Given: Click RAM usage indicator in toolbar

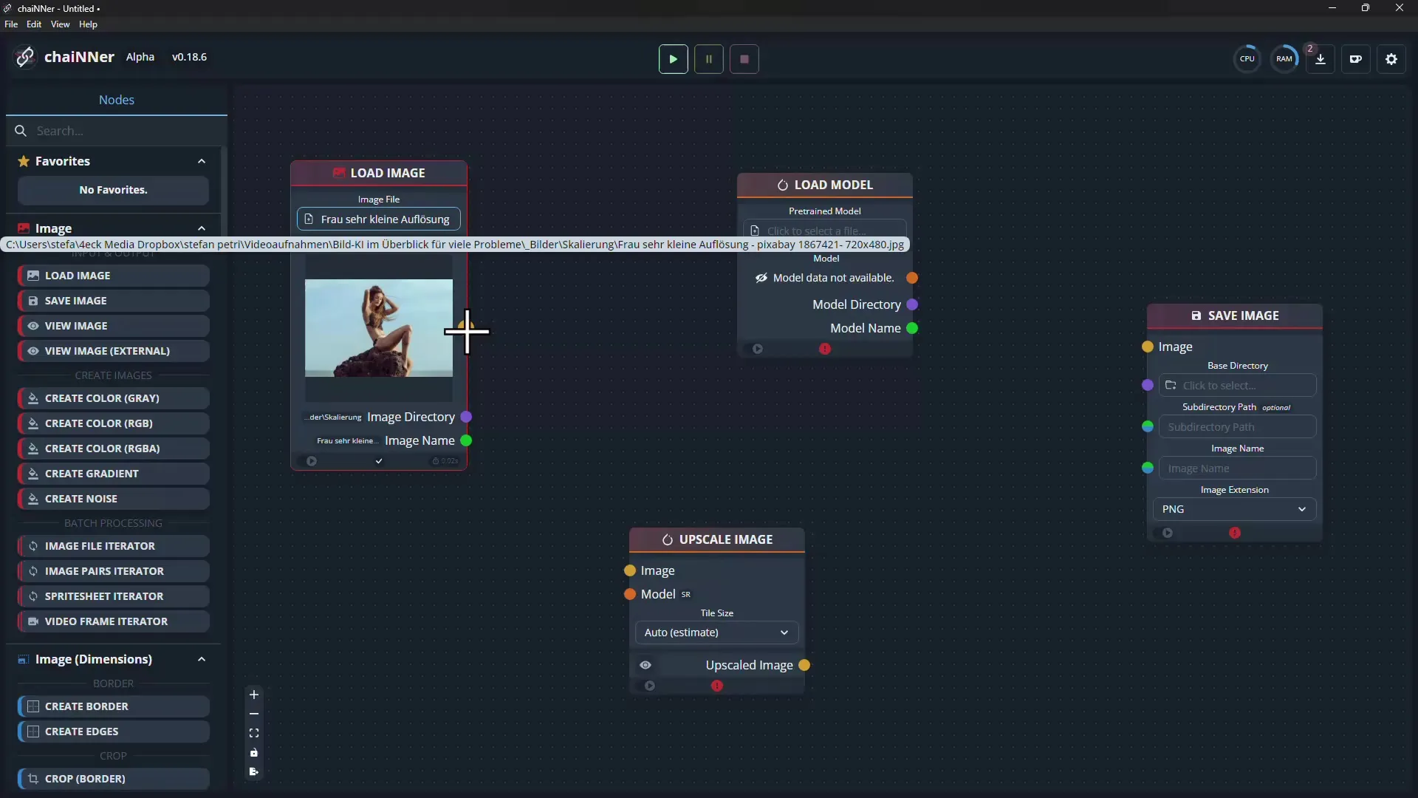Looking at the screenshot, I should (1284, 58).
